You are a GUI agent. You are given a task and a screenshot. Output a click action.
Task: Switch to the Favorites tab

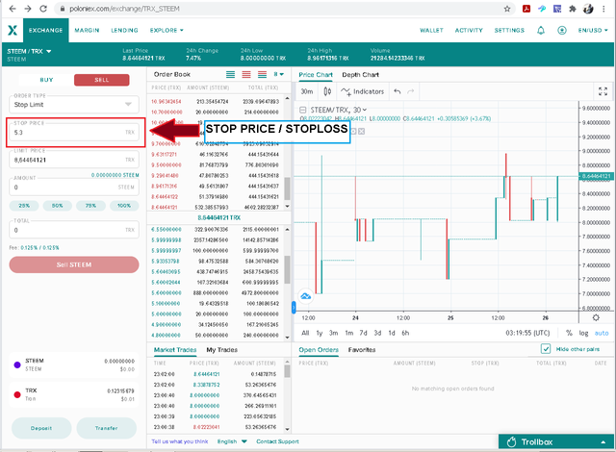[x=362, y=350]
